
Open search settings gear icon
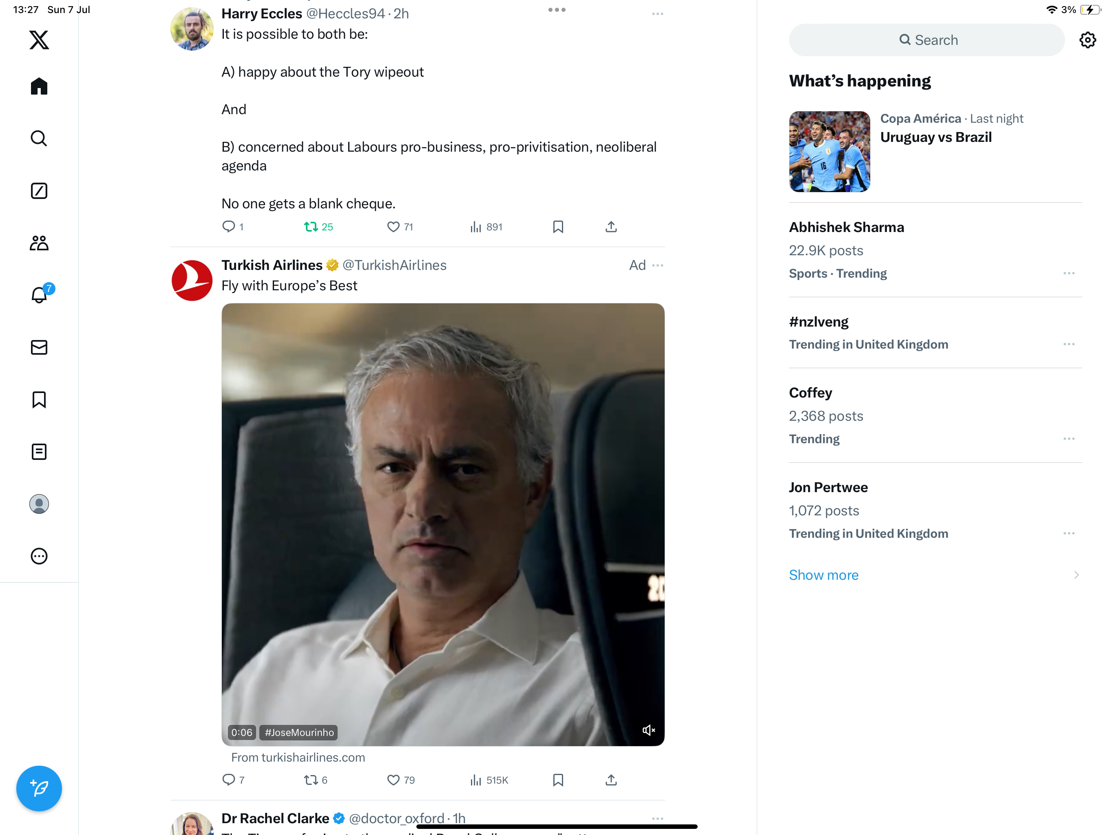coord(1087,40)
